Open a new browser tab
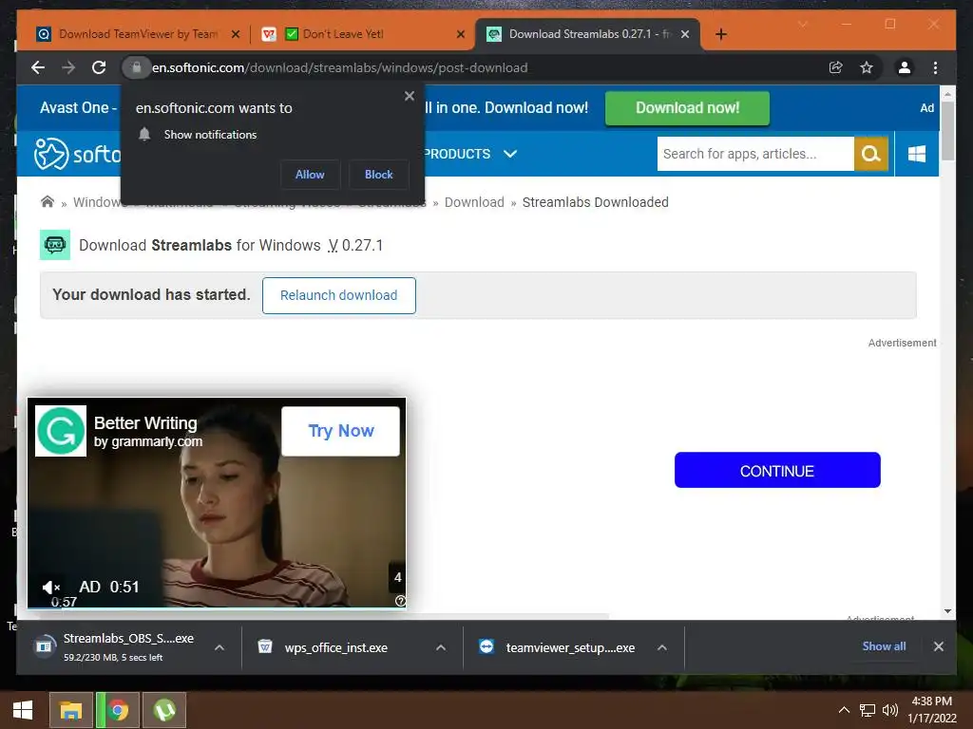Image resolution: width=973 pixels, height=729 pixels. 720,34
